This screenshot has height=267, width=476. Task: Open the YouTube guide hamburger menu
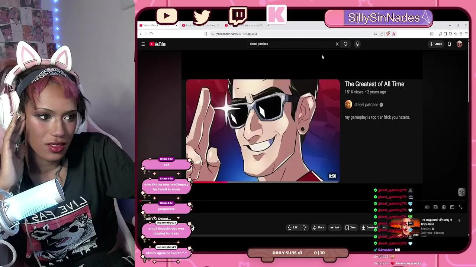coord(143,44)
